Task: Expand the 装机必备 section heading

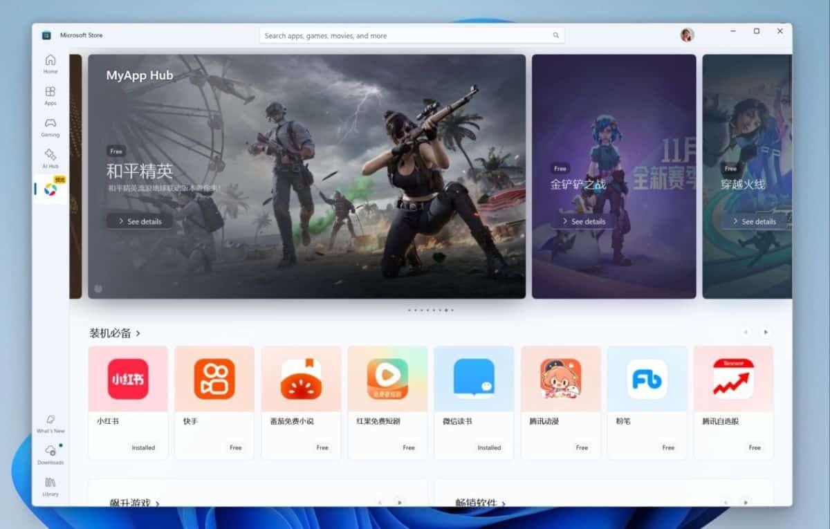Action: pos(115,333)
